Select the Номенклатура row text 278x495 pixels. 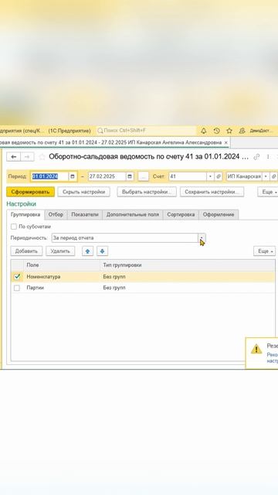(x=43, y=277)
